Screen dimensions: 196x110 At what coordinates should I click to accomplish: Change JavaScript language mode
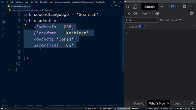(91, 105)
